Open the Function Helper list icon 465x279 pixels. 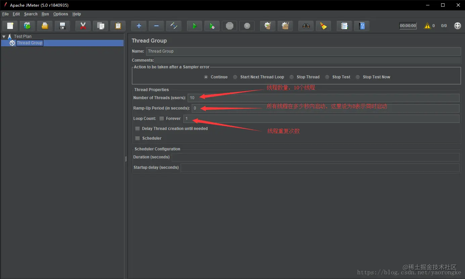(x=344, y=26)
